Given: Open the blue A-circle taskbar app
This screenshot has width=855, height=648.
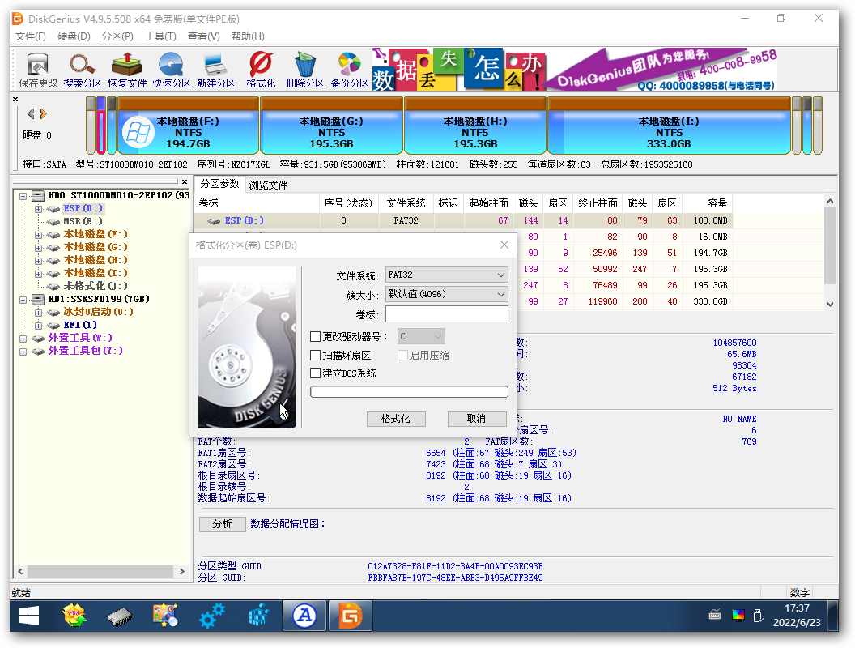Looking at the screenshot, I should 304,616.
